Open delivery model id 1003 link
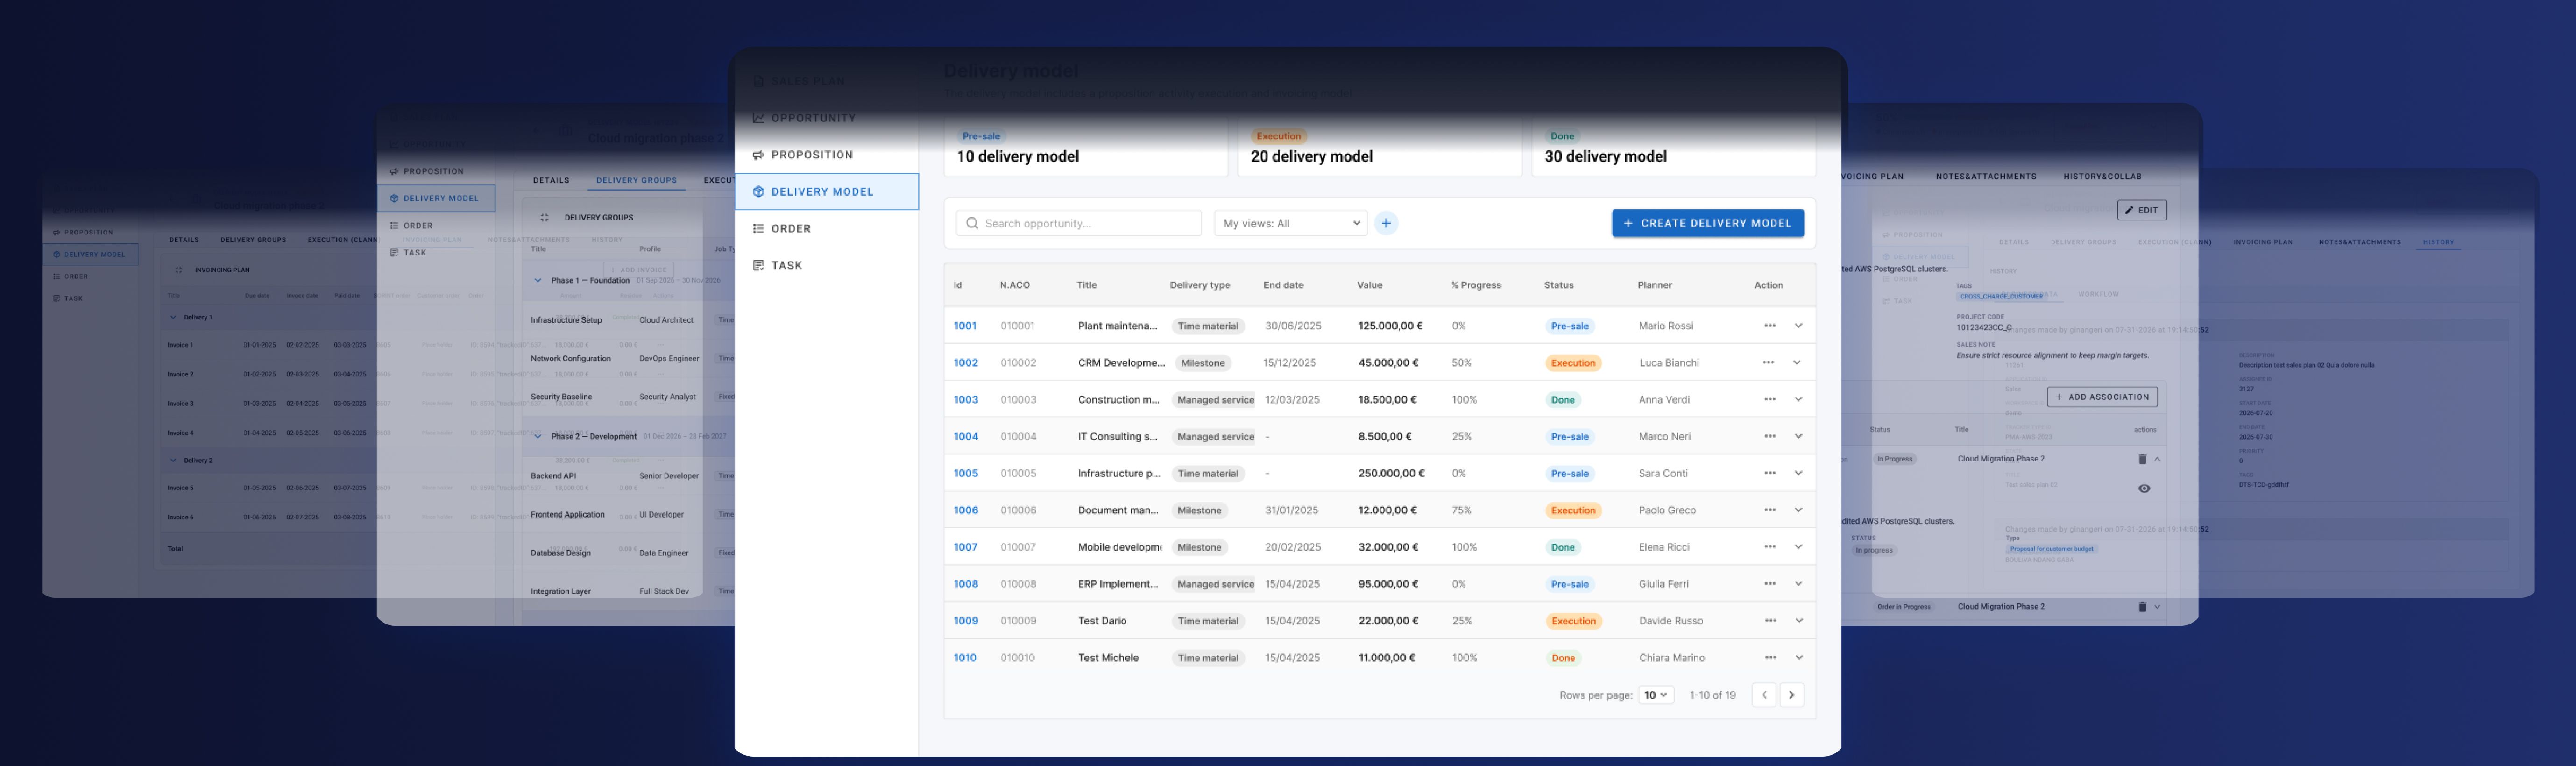 coord(966,400)
